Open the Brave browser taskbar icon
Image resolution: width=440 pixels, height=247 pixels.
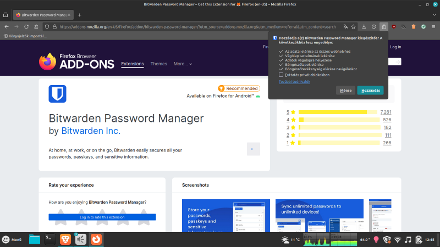pyautogui.click(x=65, y=239)
